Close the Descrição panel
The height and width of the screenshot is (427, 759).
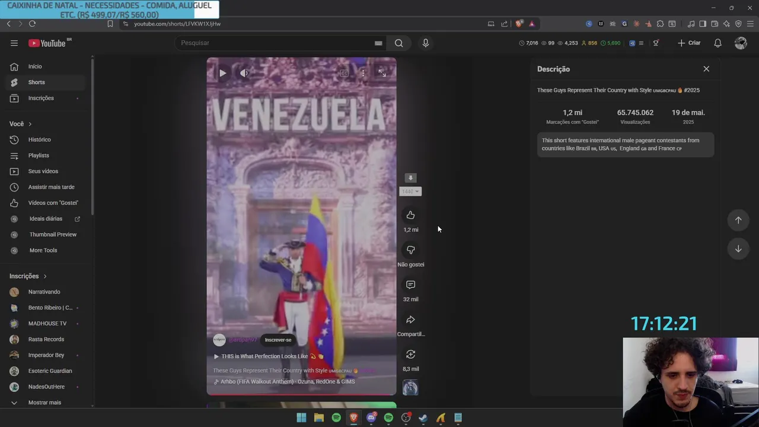tap(706, 69)
